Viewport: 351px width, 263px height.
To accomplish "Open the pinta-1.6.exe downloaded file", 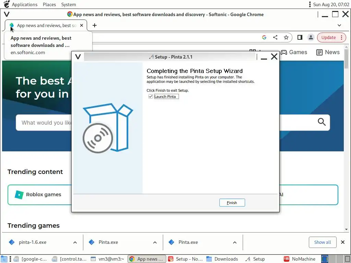I will pos(33,242).
